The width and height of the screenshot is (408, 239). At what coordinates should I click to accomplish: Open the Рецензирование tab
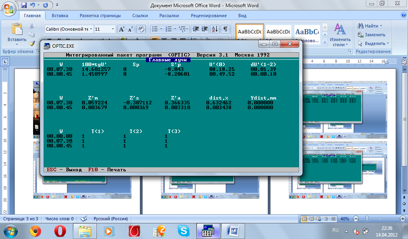209,16
